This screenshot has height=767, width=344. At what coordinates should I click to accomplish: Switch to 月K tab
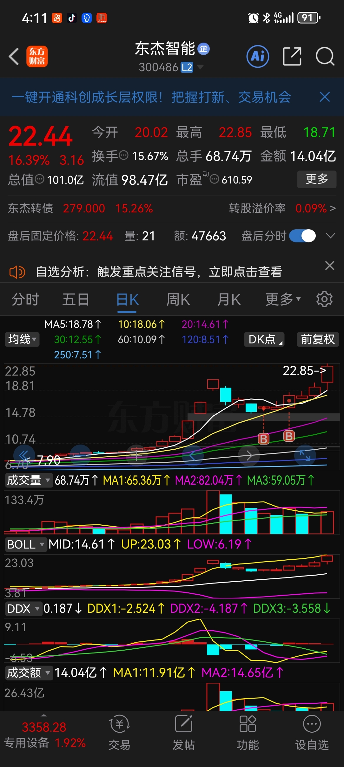pos(228,299)
